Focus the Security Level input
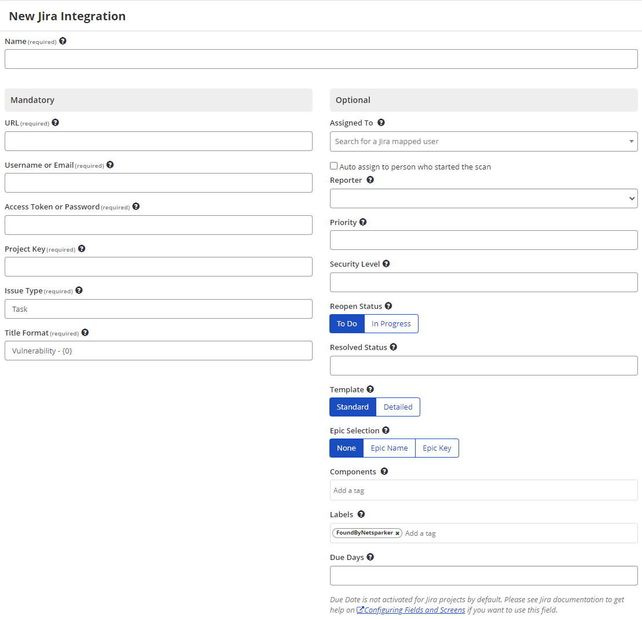 pos(483,282)
